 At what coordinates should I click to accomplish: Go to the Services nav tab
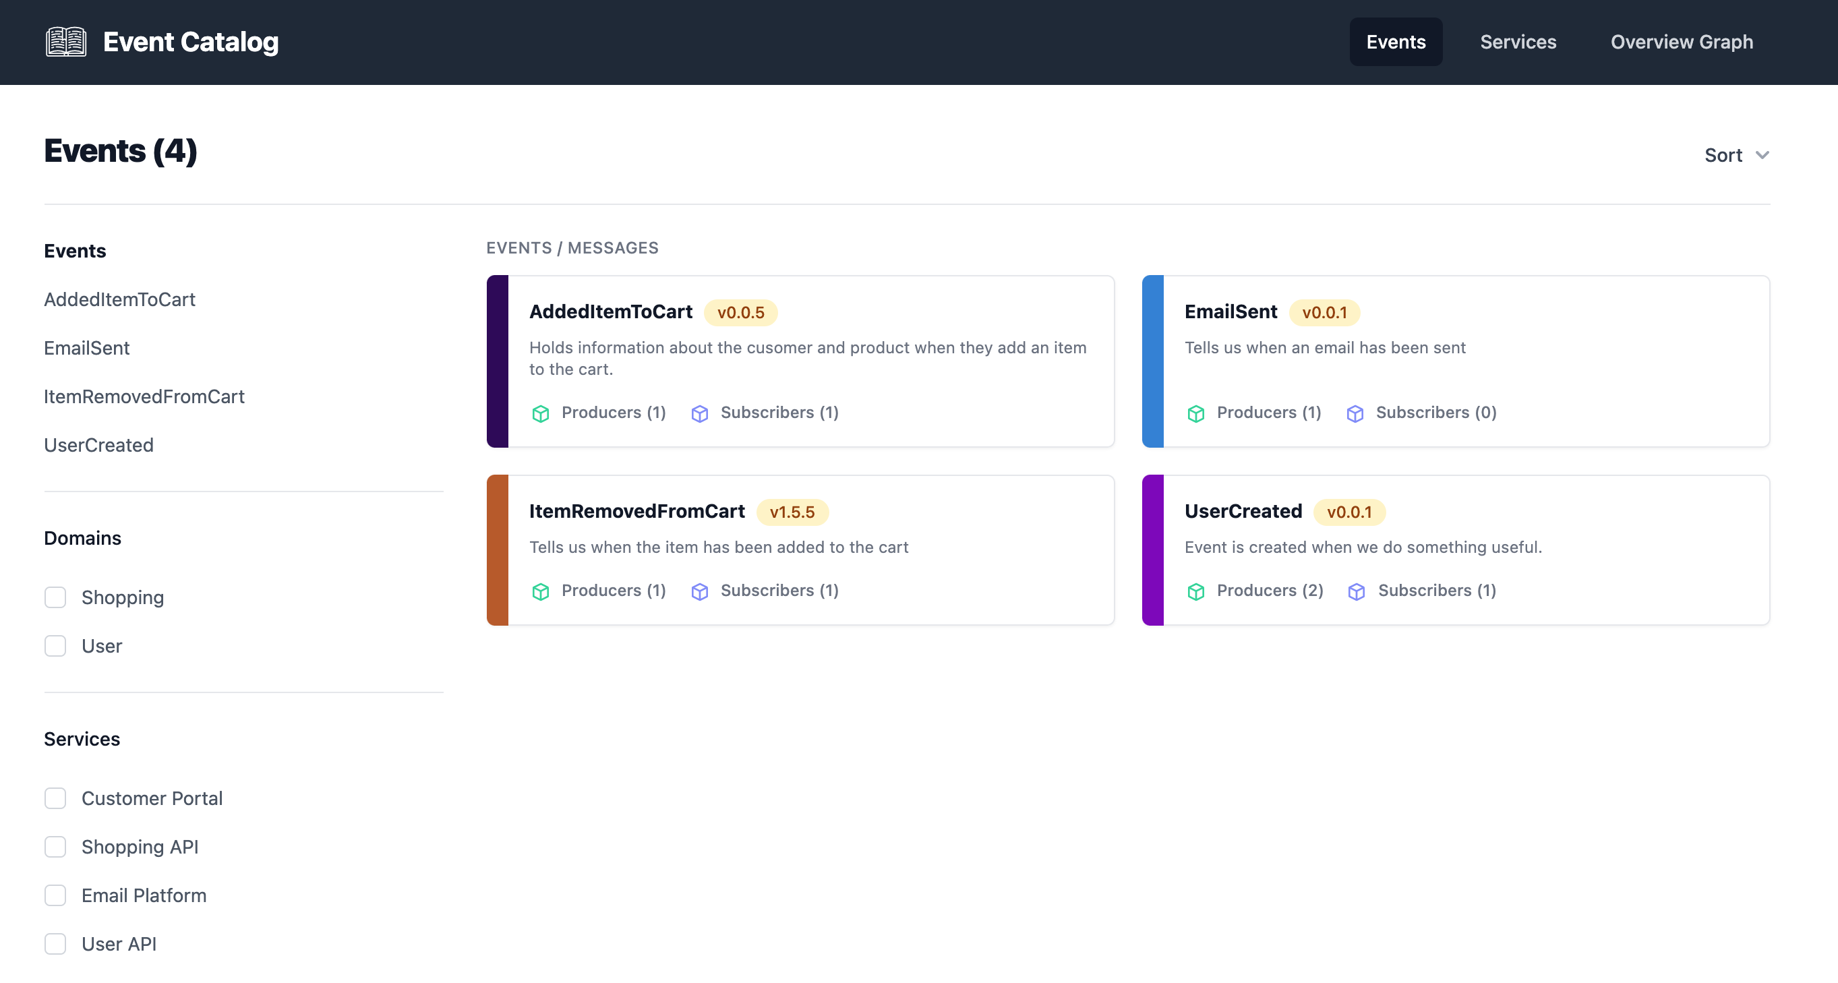[x=1518, y=42]
